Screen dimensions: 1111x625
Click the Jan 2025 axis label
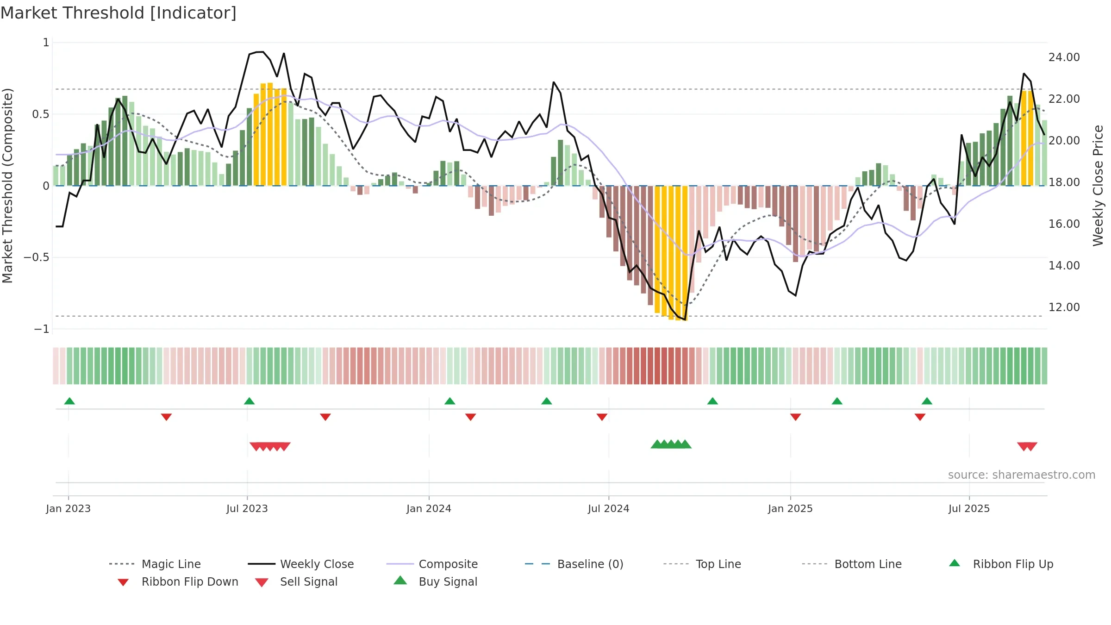click(790, 508)
